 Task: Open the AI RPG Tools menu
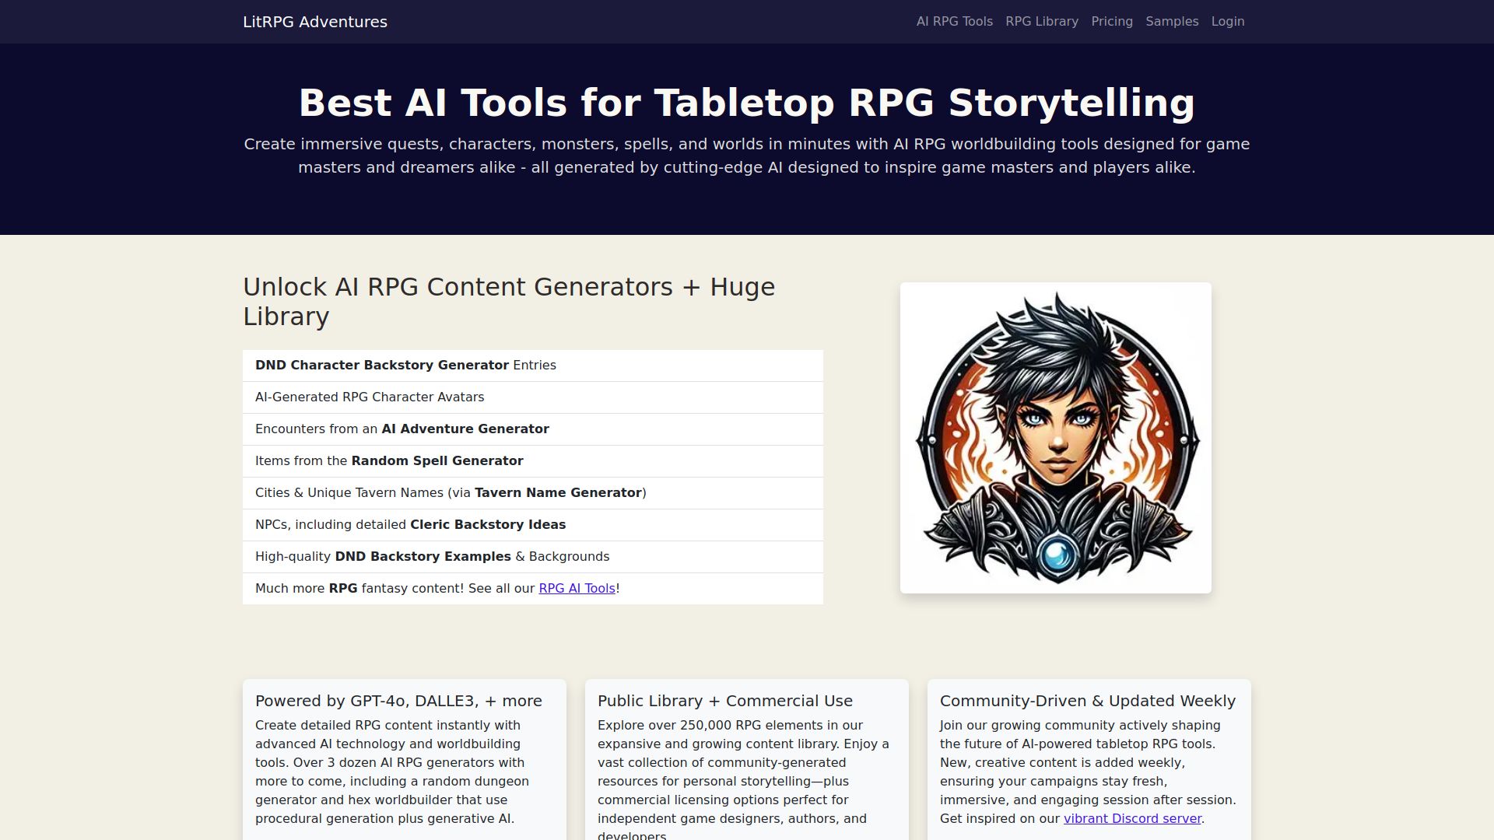point(954,22)
